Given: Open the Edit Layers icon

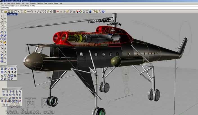Looking at the screenshot, I should [77, 12].
